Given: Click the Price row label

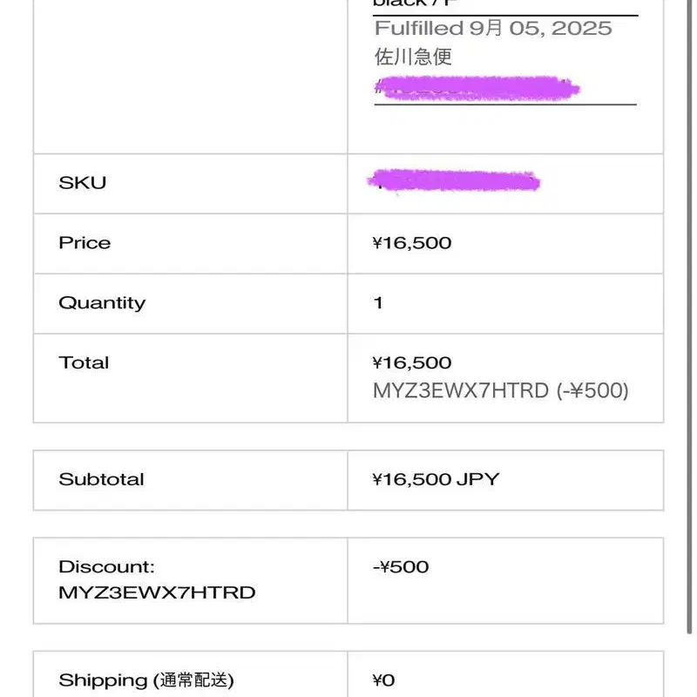Looking at the screenshot, I should point(85,243).
